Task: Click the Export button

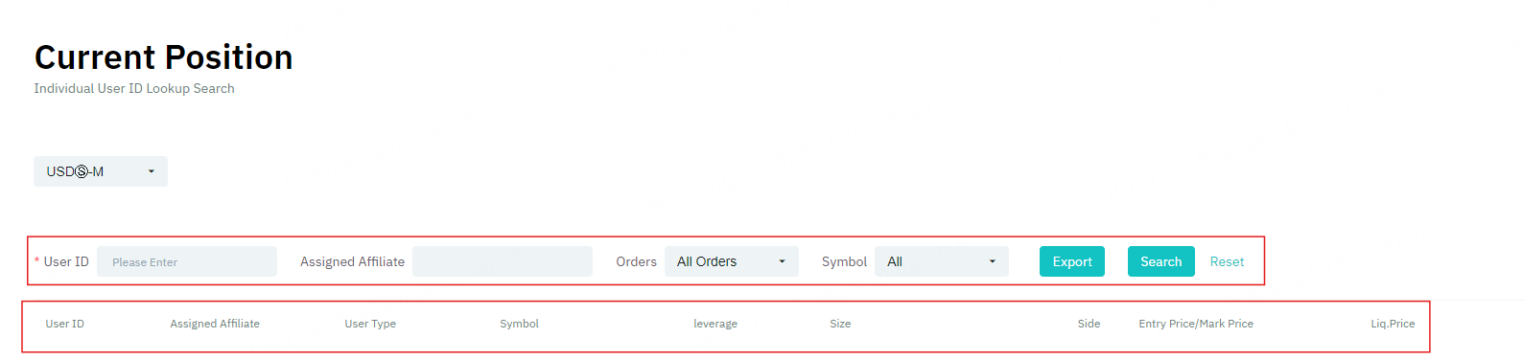Action: point(1072,261)
